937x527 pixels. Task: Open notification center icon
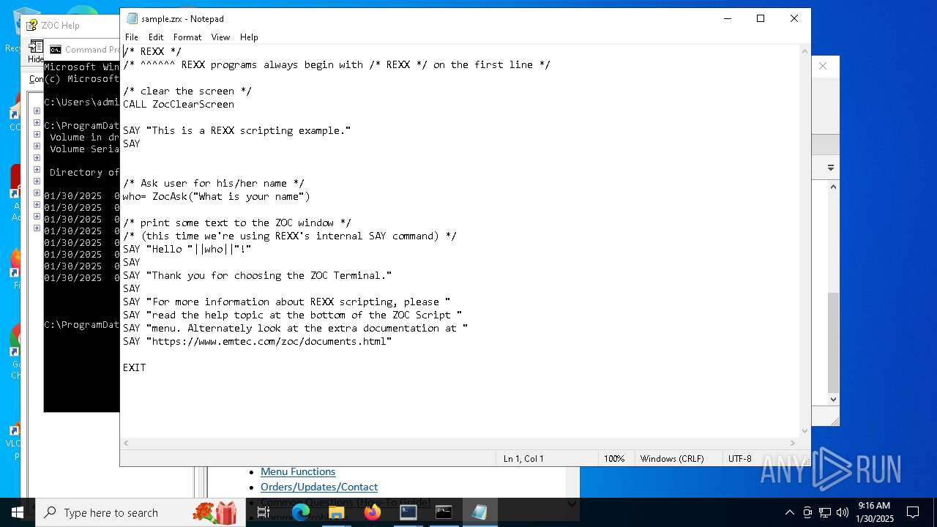point(913,512)
